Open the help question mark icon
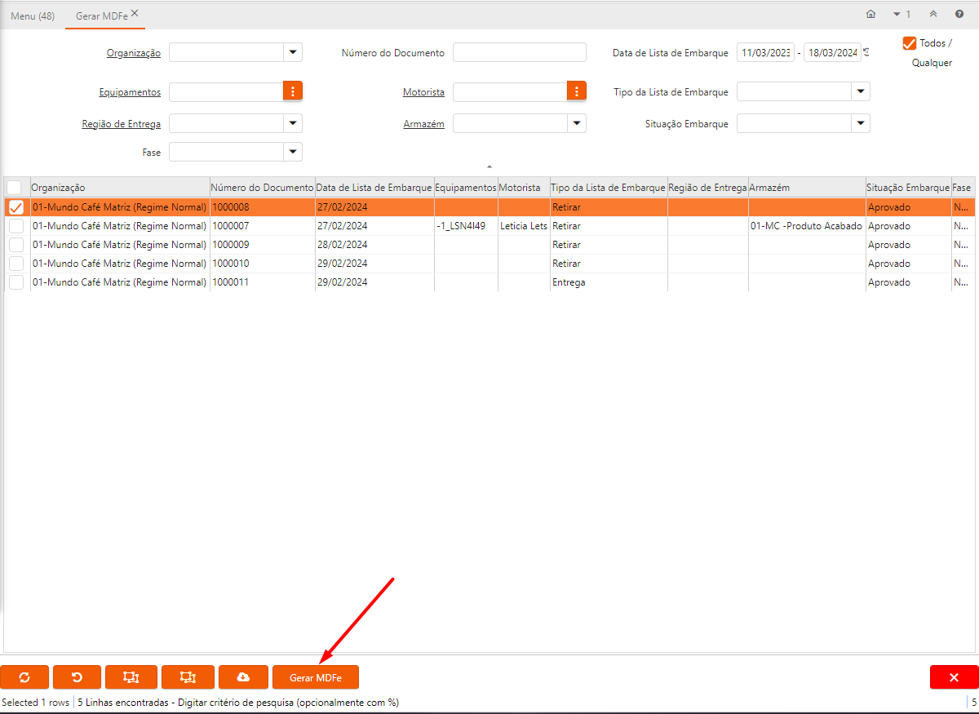This screenshot has height=714, width=979. click(959, 15)
